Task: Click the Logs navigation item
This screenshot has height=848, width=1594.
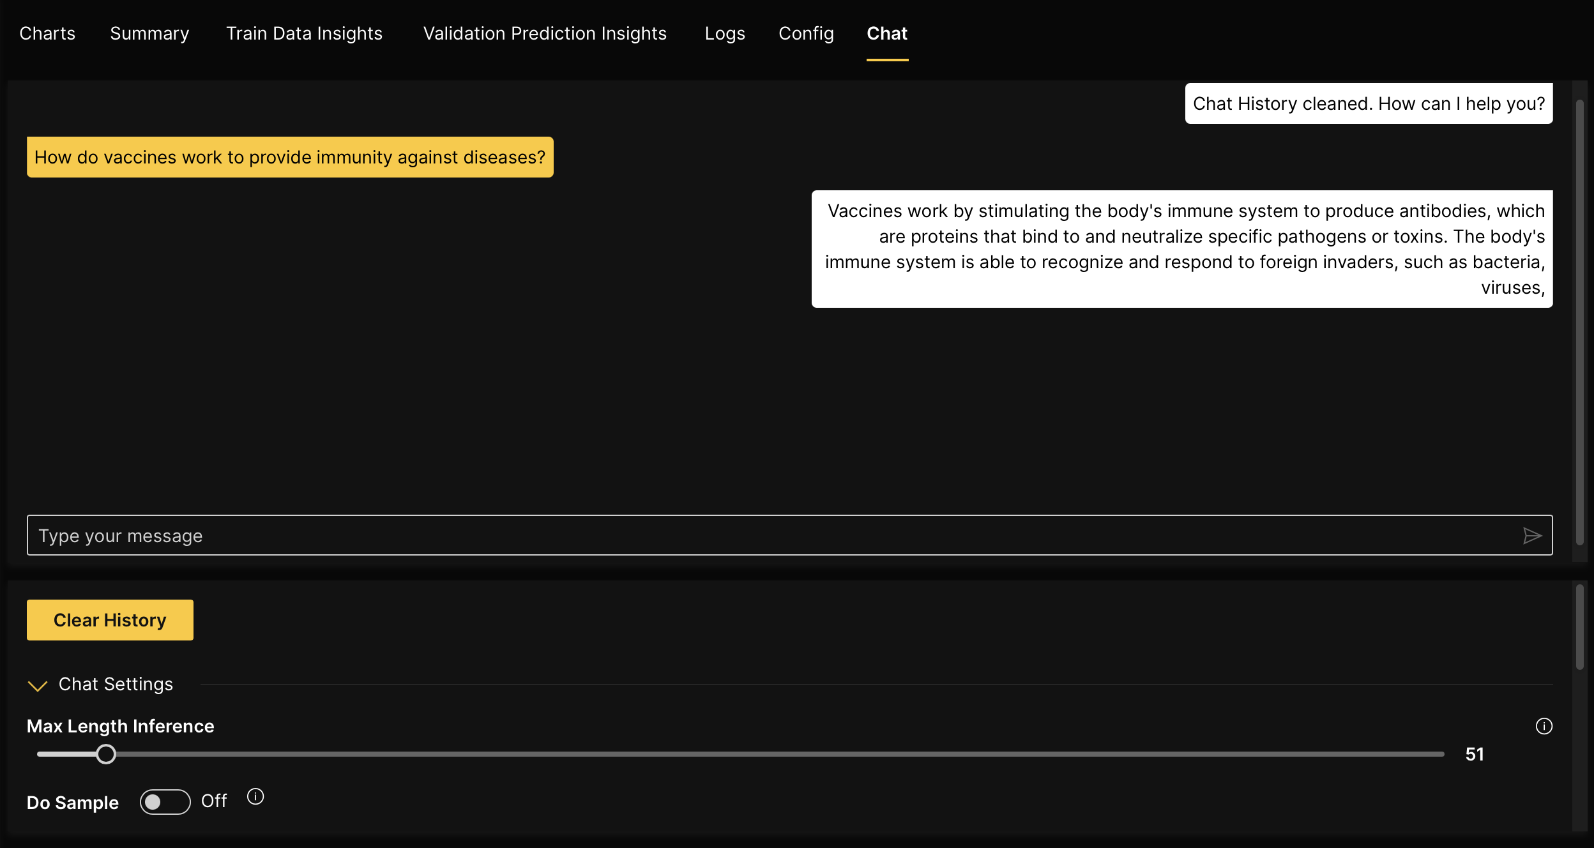Action: pyautogui.click(x=725, y=33)
